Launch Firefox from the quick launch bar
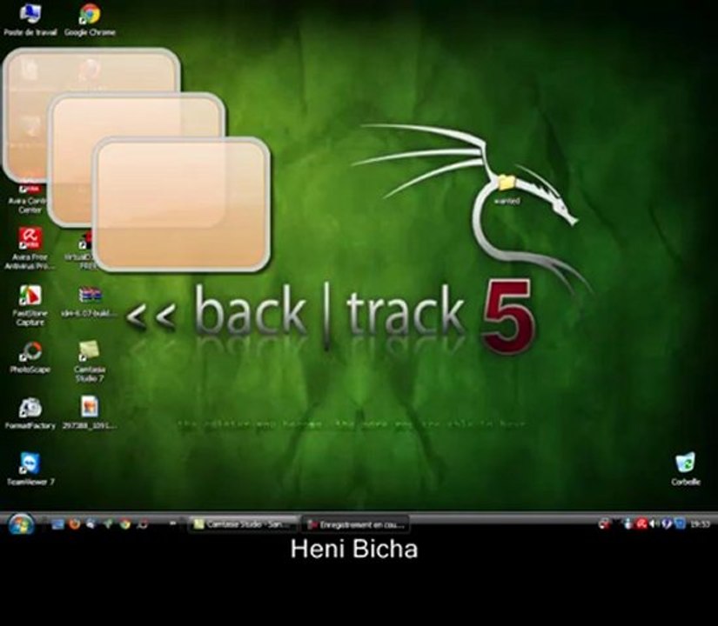The height and width of the screenshot is (626, 718). [74, 524]
